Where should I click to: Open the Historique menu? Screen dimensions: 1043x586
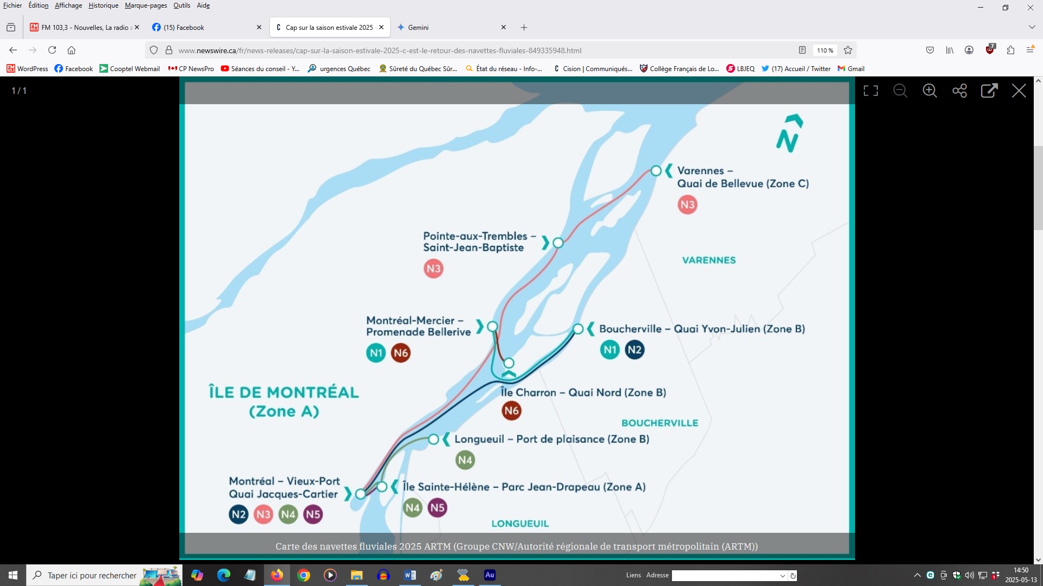[x=103, y=5]
